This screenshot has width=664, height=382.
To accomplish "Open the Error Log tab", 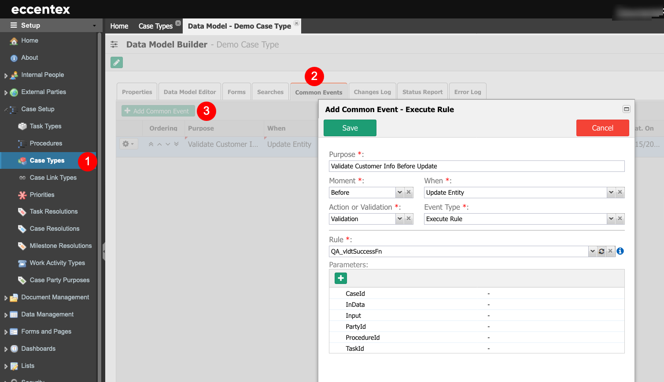I will click(467, 92).
